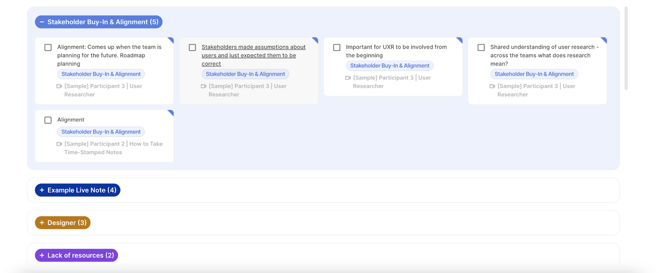The height and width of the screenshot is (273, 660).
Task: Click video icon beside Participant 2 source
Action: click(x=59, y=144)
